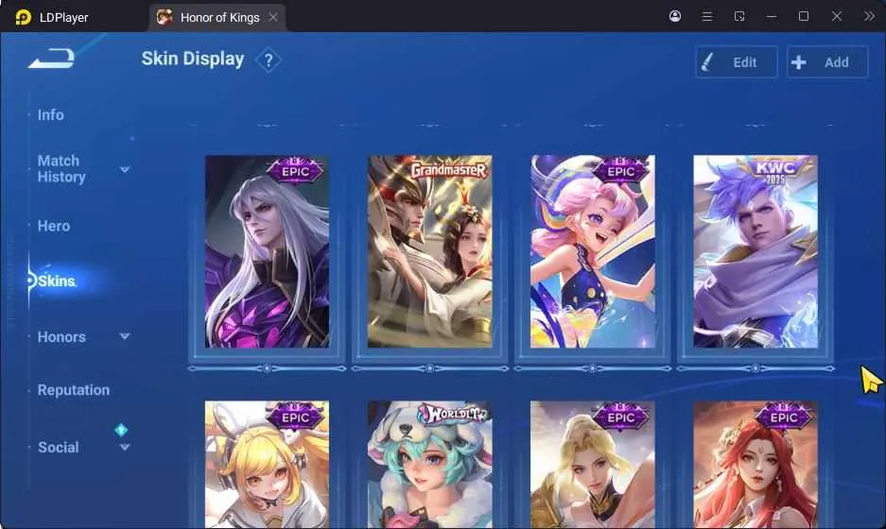Expand LDPlayer side toolbar chevrons
Viewport: 886px width, 529px height.
869,16
